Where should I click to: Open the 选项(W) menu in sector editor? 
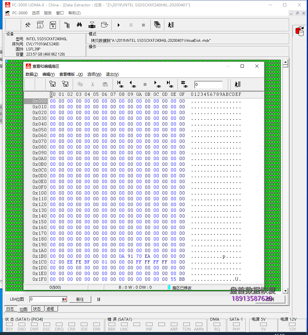(94, 74)
